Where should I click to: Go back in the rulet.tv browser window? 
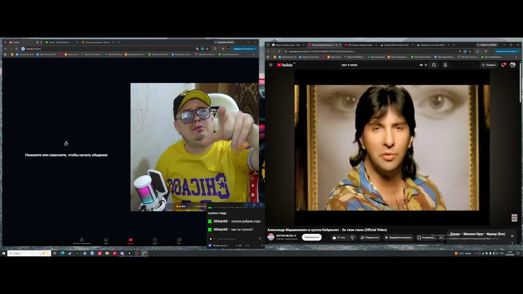[5, 49]
